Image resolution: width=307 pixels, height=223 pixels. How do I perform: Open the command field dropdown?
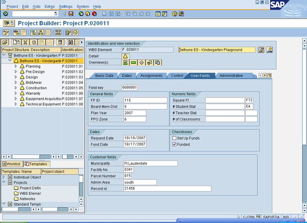coord(56,14)
